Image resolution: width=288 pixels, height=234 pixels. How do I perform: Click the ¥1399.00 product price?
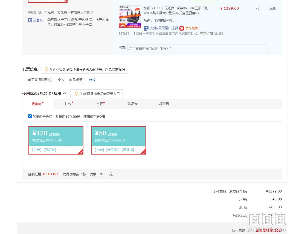(x=229, y=8)
